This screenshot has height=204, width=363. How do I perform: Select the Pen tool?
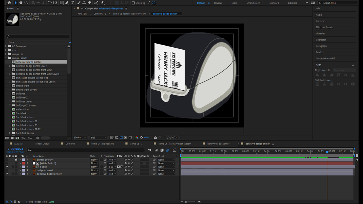(67, 3)
